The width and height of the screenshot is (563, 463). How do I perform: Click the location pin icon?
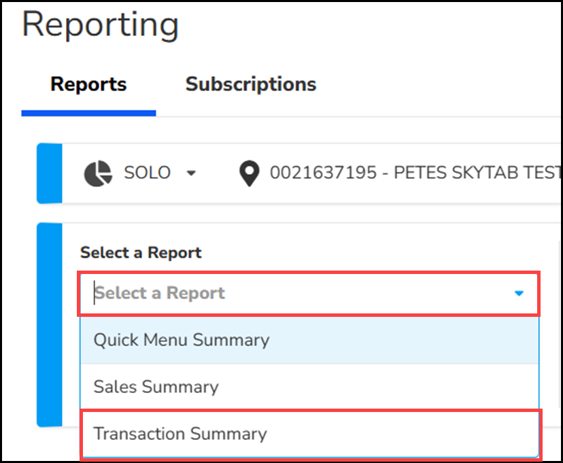[x=250, y=173]
